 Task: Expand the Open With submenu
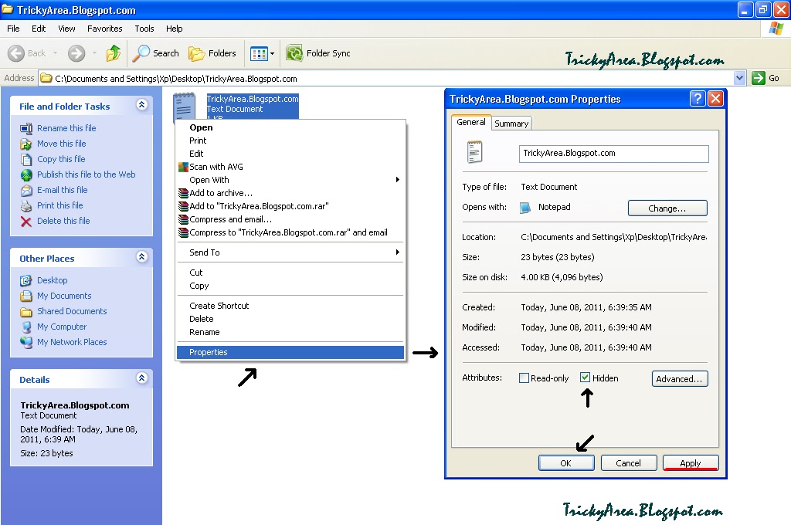click(398, 180)
